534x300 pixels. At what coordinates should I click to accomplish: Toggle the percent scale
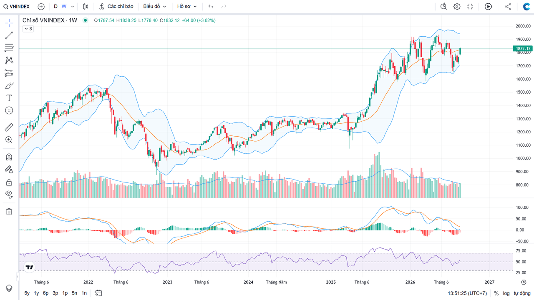click(x=496, y=293)
